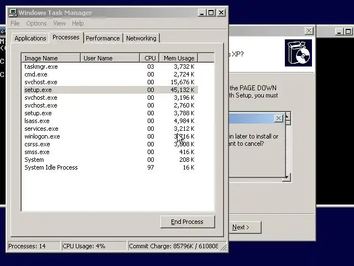Click the End Process button
The height and width of the screenshot is (266, 354).
coord(188,222)
